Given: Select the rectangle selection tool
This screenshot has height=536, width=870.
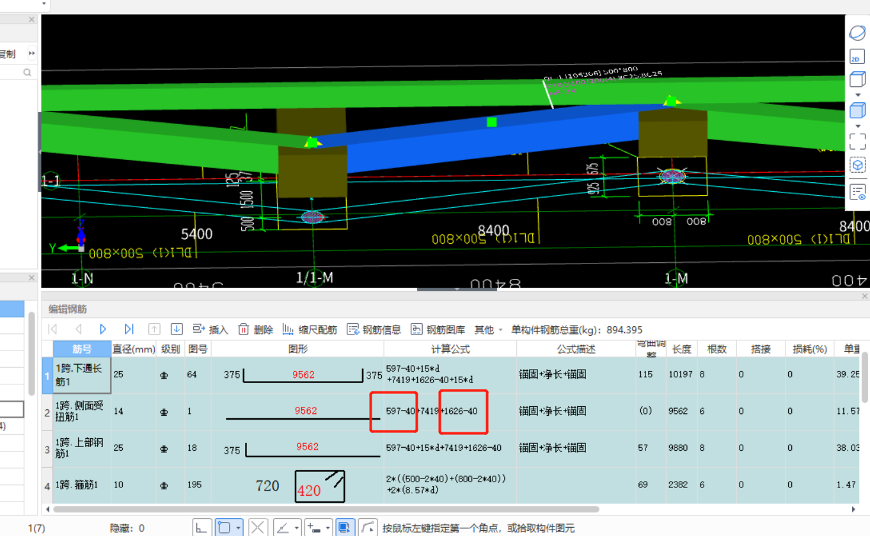Looking at the screenshot, I should tap(224, 528).
